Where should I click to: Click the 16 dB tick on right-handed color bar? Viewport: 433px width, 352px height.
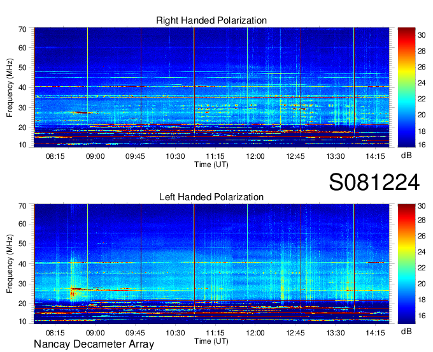click(422, 145)
